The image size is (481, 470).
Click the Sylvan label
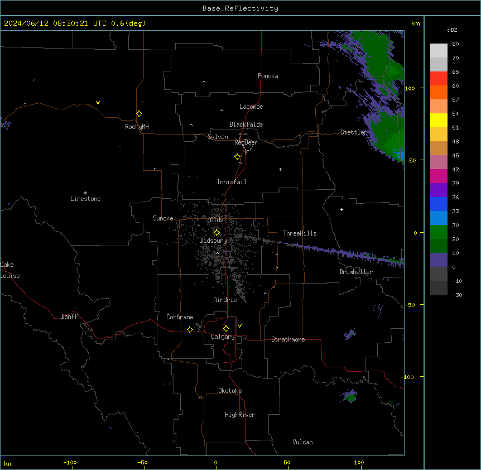coord(218,137)
